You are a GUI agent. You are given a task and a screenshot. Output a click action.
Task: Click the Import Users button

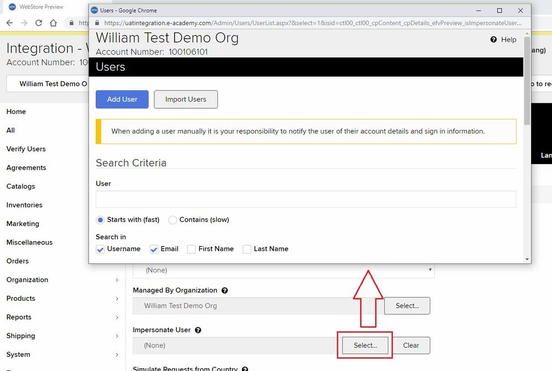point(186,100)
